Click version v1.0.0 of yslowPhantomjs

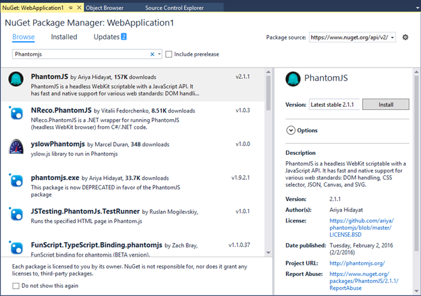[243, 144]
